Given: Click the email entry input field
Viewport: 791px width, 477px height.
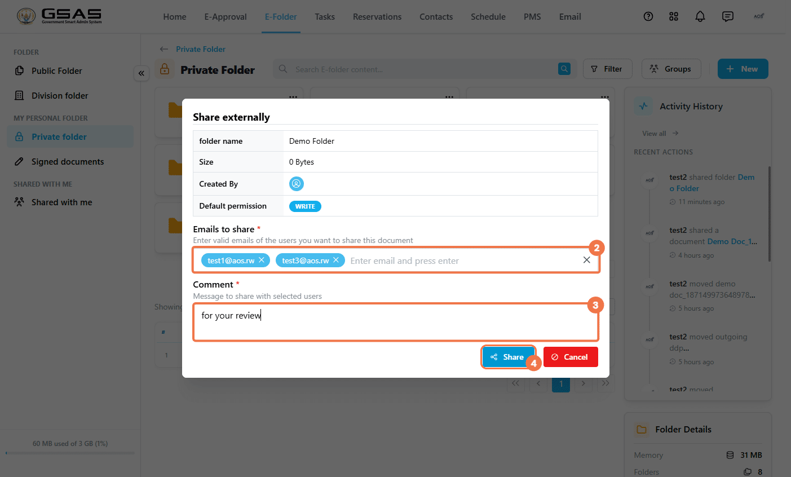Looking at the screenshot, I should coord(462,260).
